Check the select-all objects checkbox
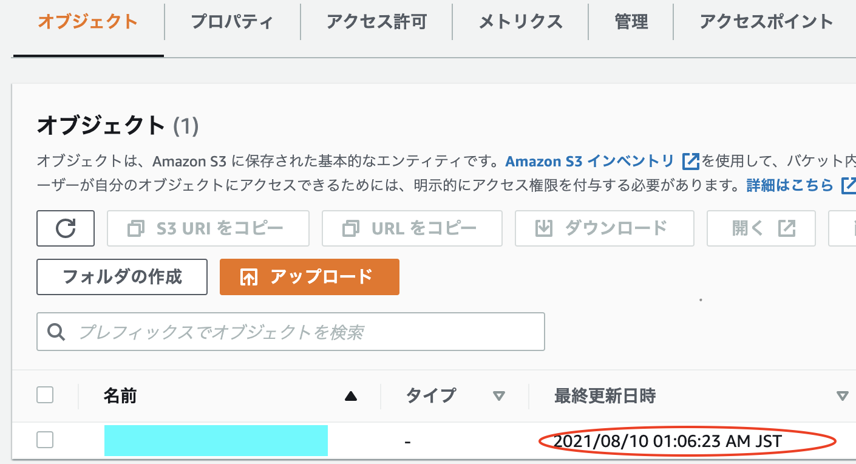The width and height of the screenshot is (856, 464). pos(45,395)
